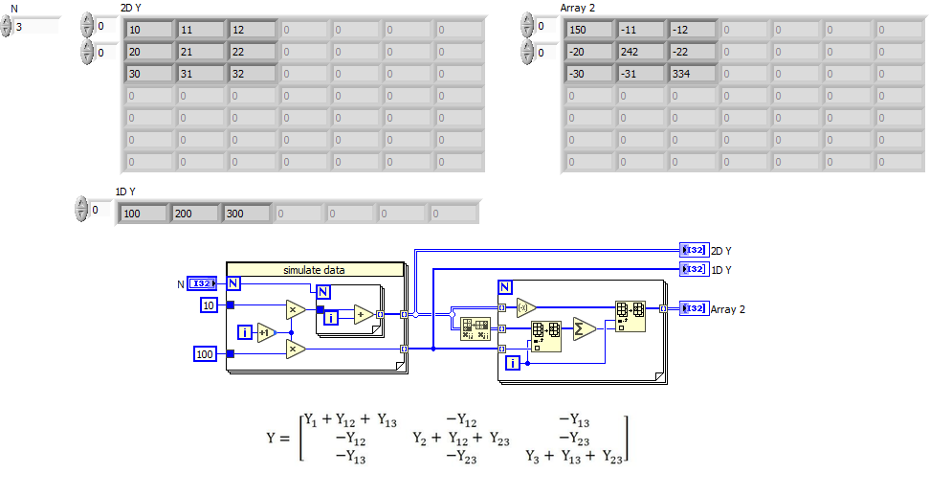
Task: Select the 2D Y cell containing 21
Action: [x=202, y=53]
